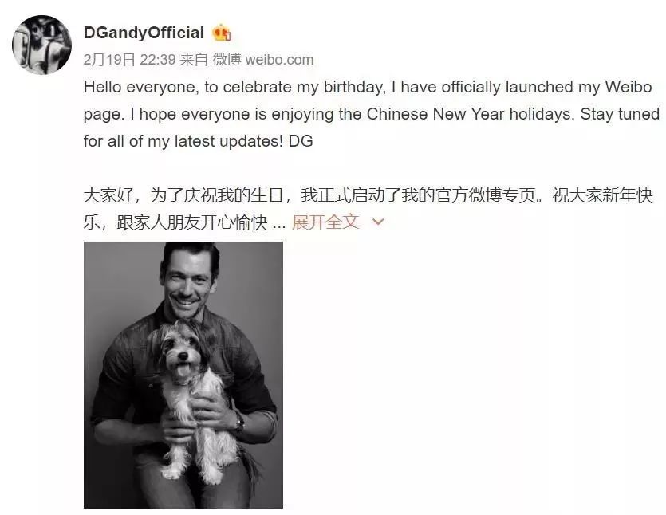This screenshot has width=666, height=515.
Task: Click the orange crown membership badge
Action: [x=221, y=33]
